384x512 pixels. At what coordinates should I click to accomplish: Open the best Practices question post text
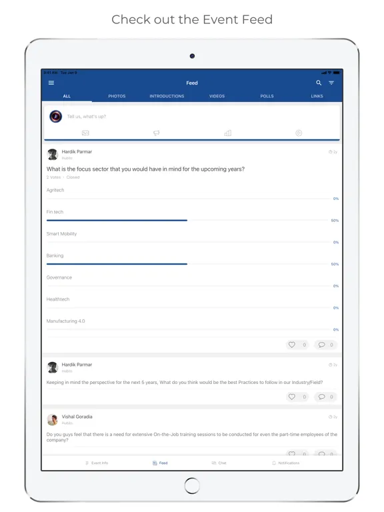(185, 383)
